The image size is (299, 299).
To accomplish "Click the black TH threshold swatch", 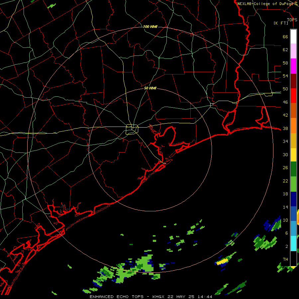I will (293, 258).
